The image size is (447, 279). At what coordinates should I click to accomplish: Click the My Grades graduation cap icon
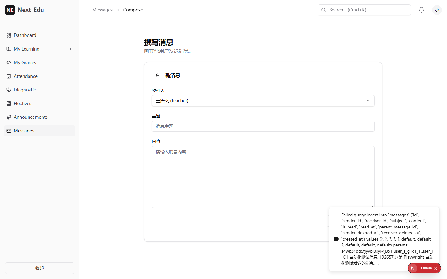[x=9, y=63]
